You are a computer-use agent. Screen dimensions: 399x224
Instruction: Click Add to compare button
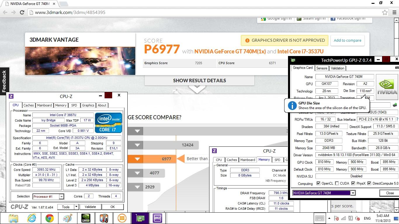pyautogui.click(x=347, y=41)
